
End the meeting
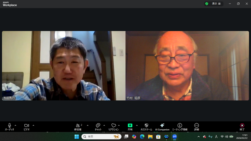click(242, 127)
